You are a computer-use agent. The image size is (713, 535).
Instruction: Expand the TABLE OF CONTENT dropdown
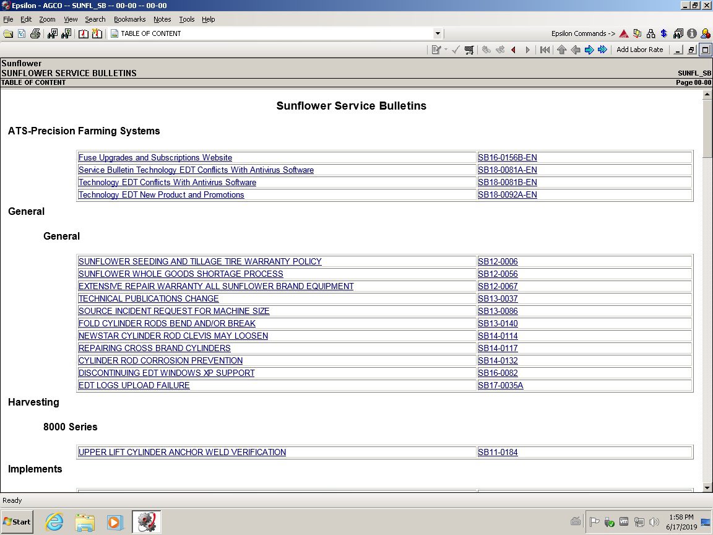438,33
